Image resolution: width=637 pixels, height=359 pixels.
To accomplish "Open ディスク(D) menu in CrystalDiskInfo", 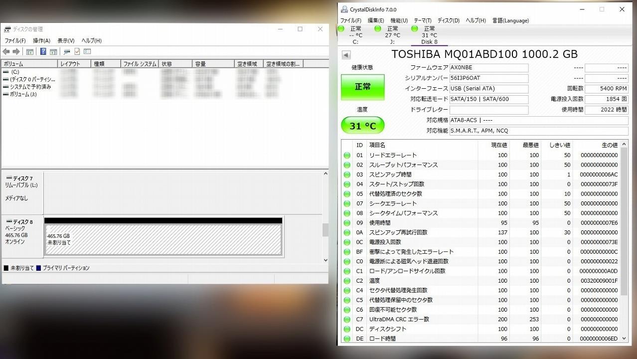I will (449, 20).
